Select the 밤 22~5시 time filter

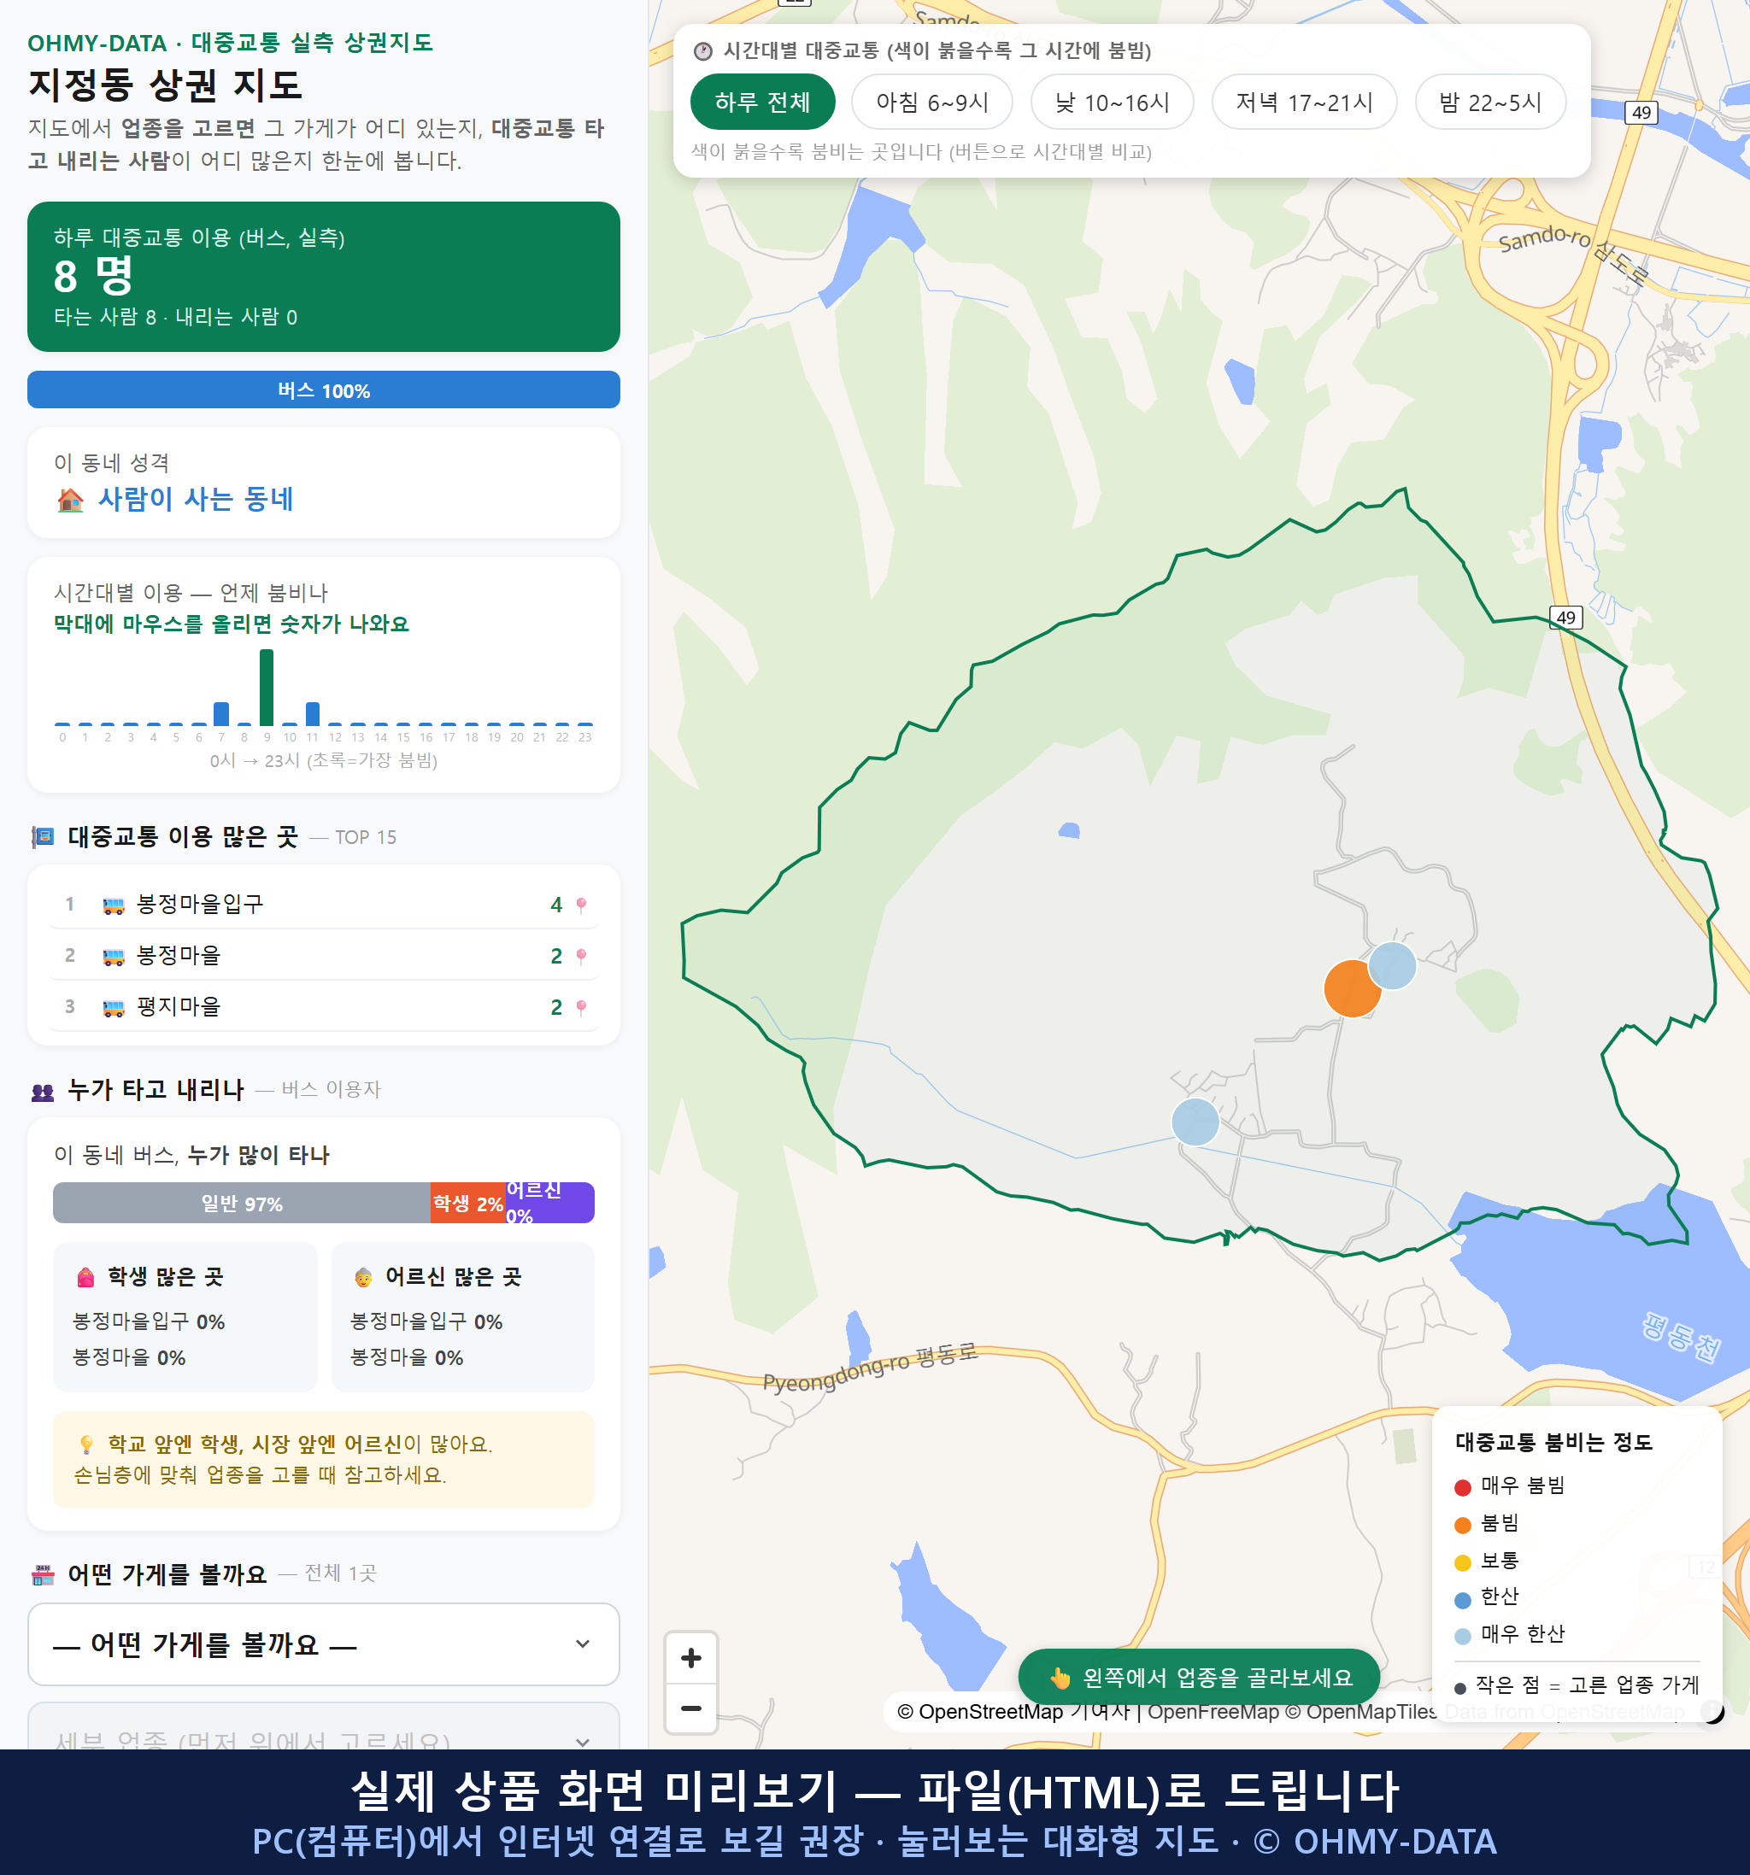[1489, 102]
